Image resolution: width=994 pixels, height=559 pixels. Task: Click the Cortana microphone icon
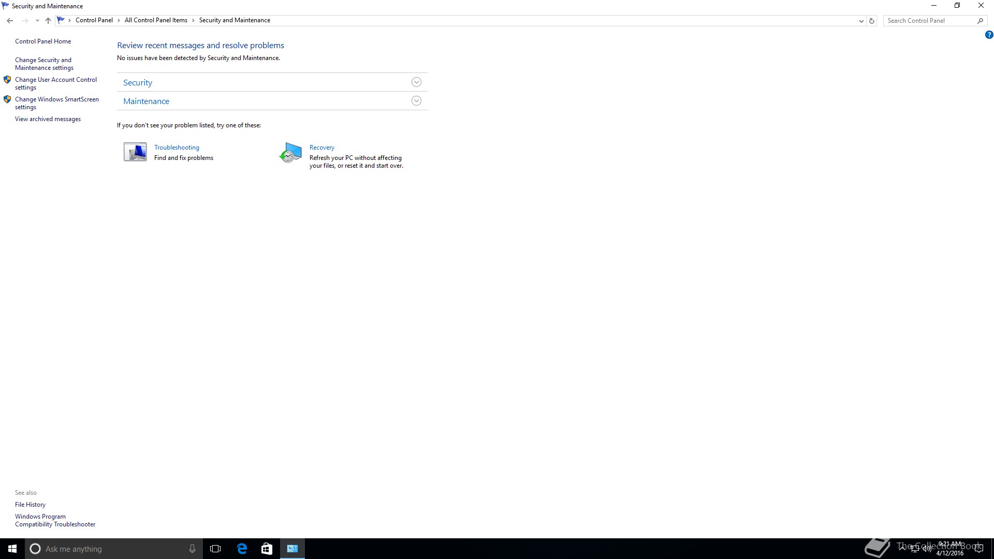click(192, 549)
